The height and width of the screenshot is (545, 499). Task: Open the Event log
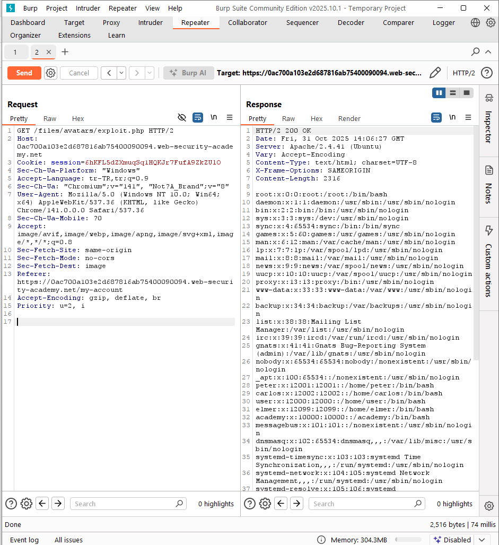tap(24, 540)
